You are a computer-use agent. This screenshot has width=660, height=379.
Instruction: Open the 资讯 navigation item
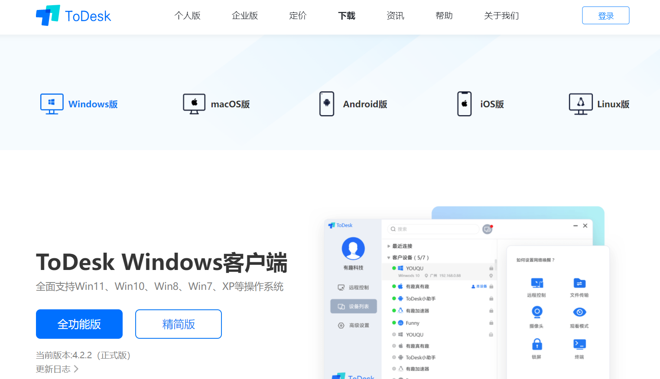click(x=395, y=16)
